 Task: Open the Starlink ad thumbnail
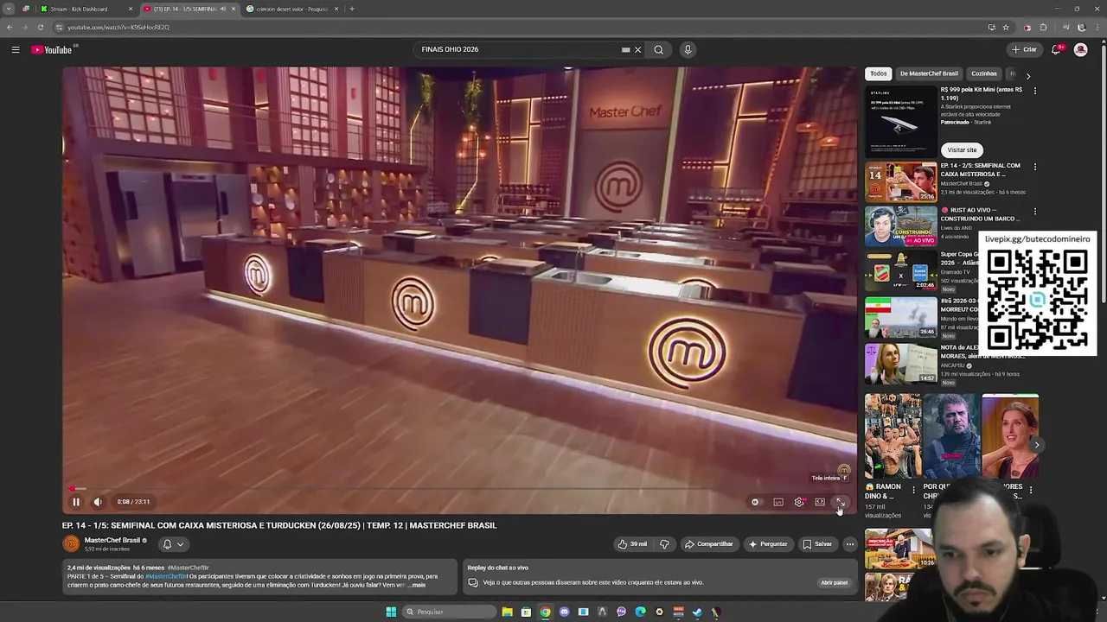pyautogui.click(x=901, y=120)
